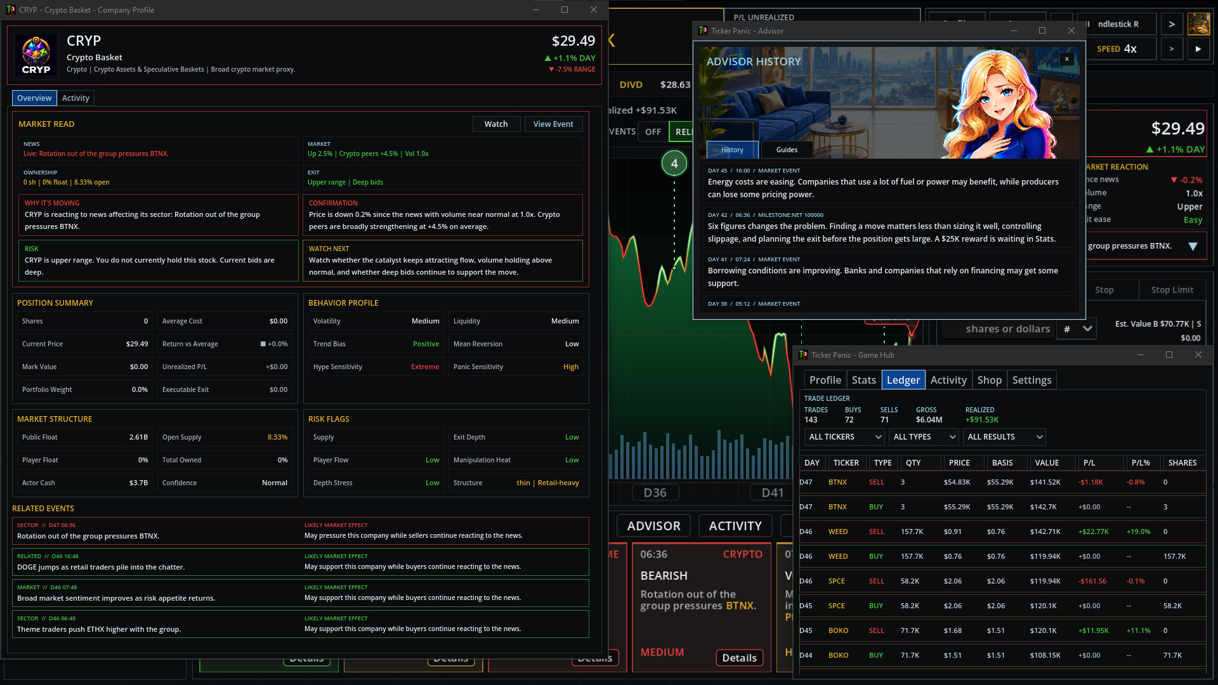Expand the BTNX news blue triangle

coord(1193,246)
